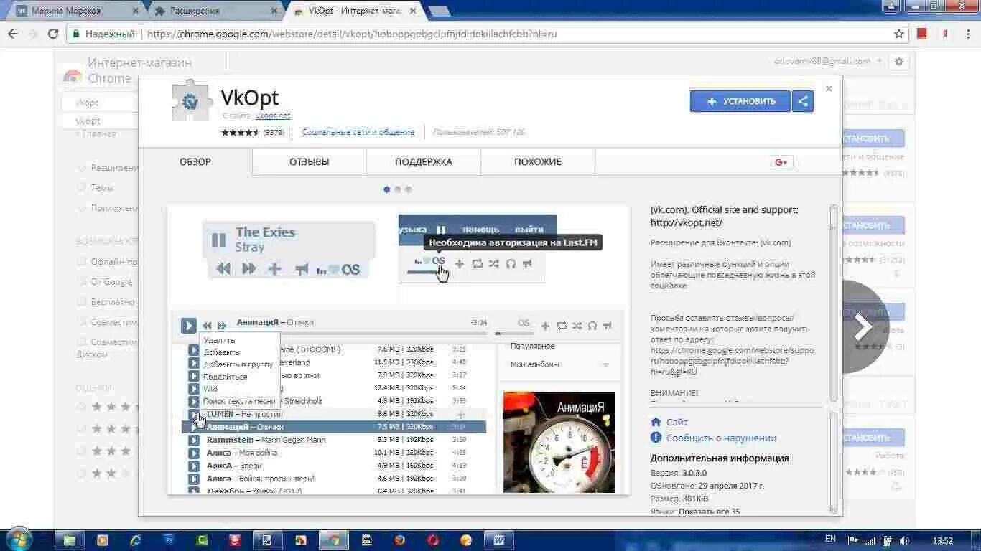Image resolution: width=981 pixels, height=551 pixels.
Task: Open the Word document in the taskbar
Action: click(x=499, y=540)
